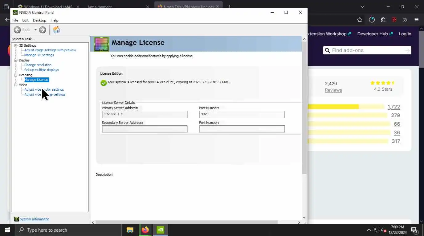Open the Firefox Extensions puzzle icon
The width and height of the screenshot is (424, 236).
click(383, 20)
